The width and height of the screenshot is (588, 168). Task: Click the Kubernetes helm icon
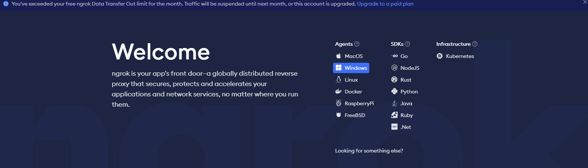pyautogui.click(x=440, y=56)
